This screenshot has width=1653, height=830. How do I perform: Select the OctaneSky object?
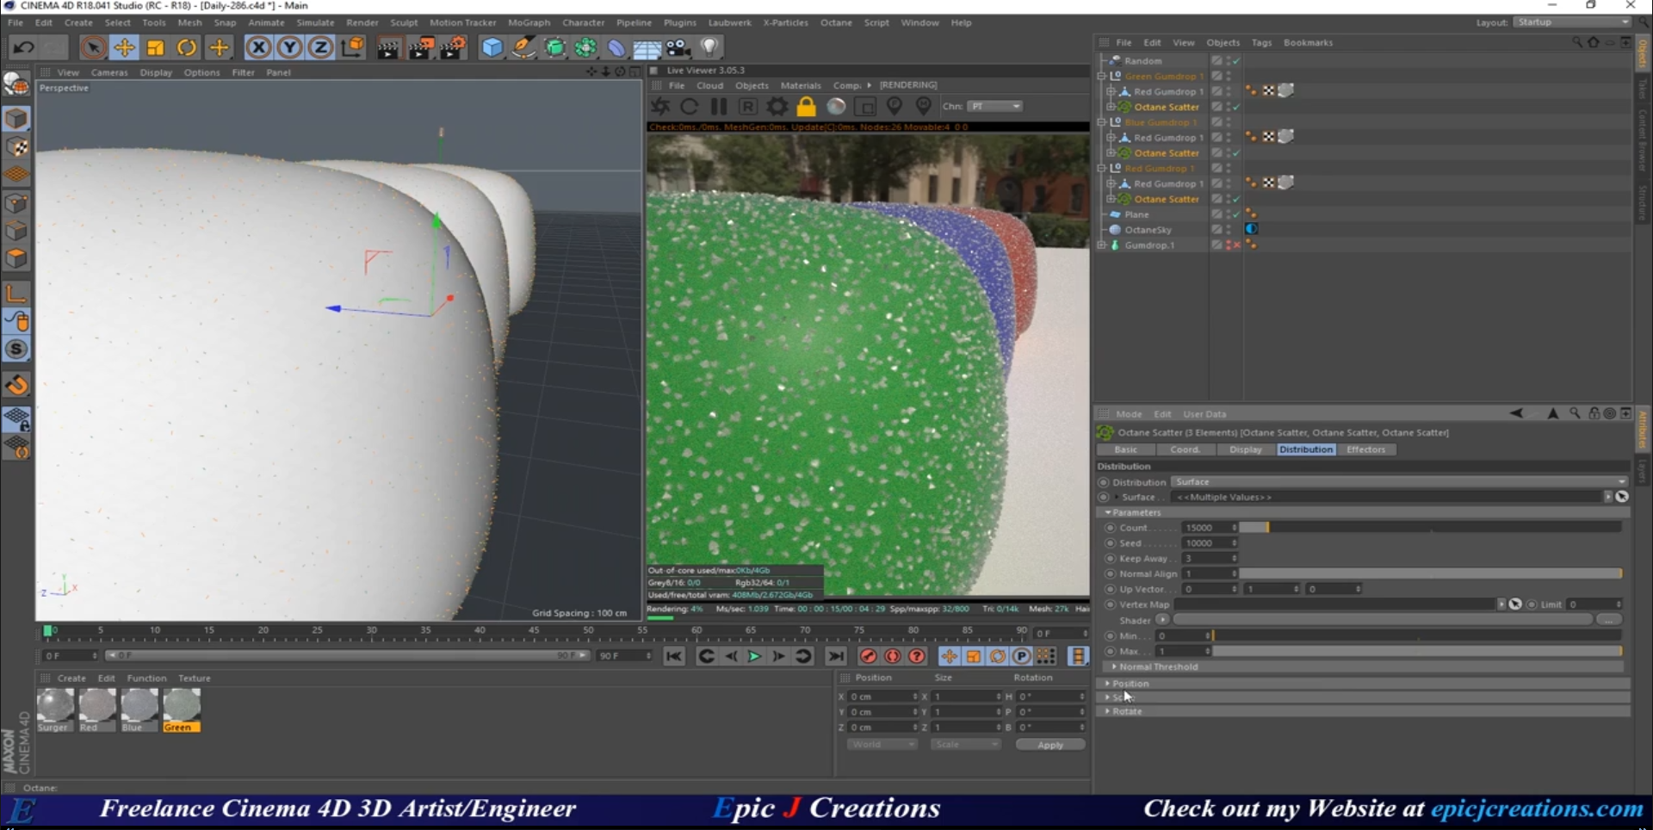1148,230
